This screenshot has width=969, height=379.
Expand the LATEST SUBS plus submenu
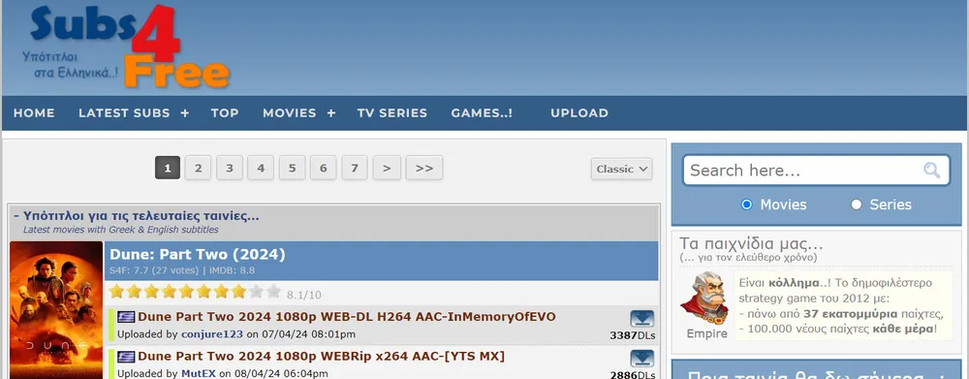click(x=185, y=113)
